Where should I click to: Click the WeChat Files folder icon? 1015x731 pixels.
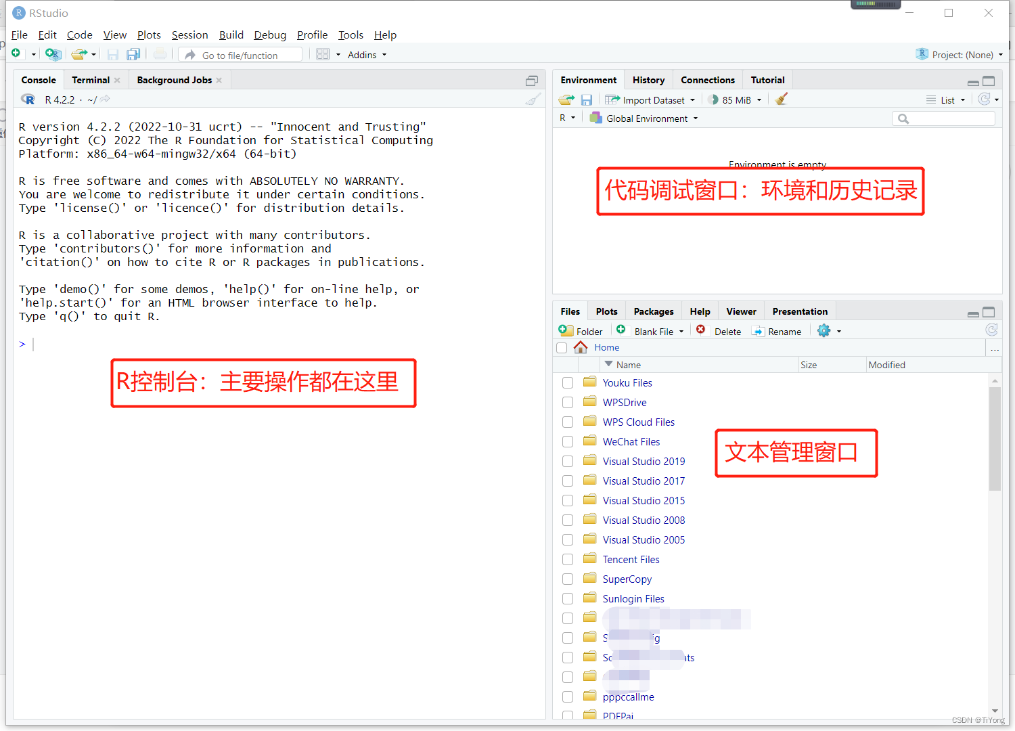[589, 441]
